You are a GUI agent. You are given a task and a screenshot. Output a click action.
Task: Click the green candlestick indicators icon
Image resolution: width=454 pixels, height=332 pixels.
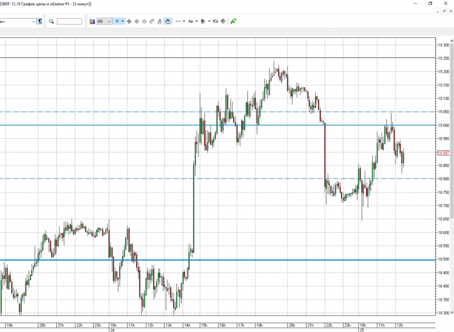tap(233, 22)
